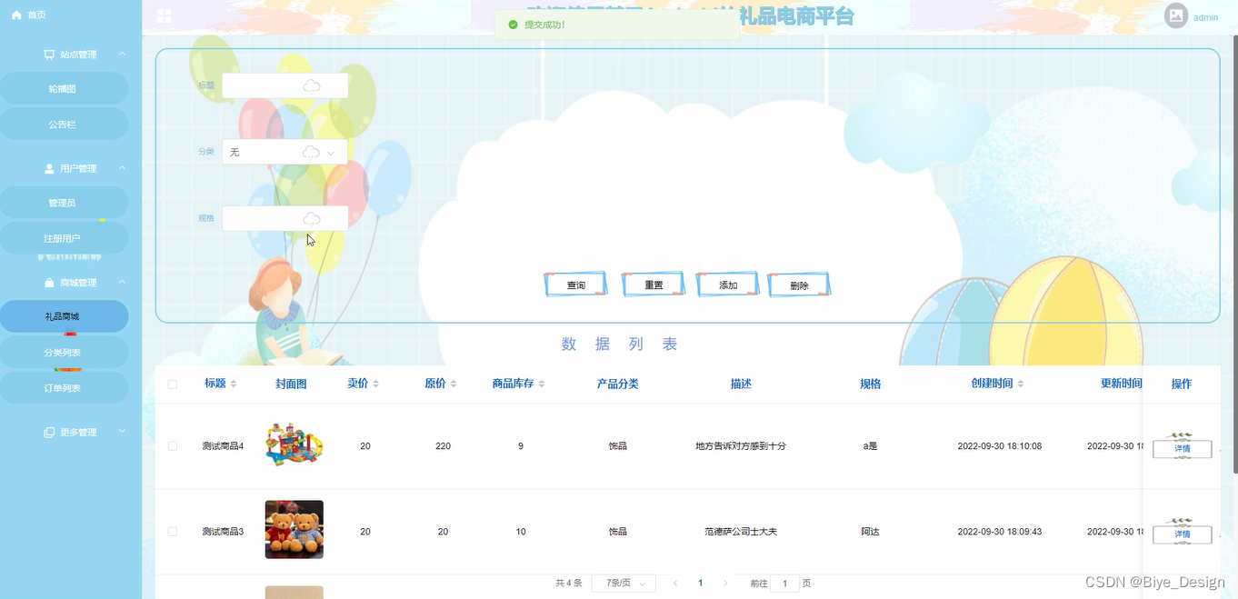Click the 2022-09-30 18:09:43 creation time

pos(1000,532)
